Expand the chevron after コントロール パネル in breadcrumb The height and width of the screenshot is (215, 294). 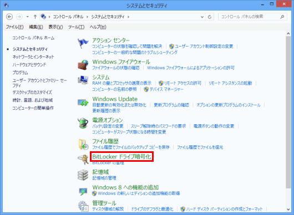pyautogui.click(x=88, y=17)
